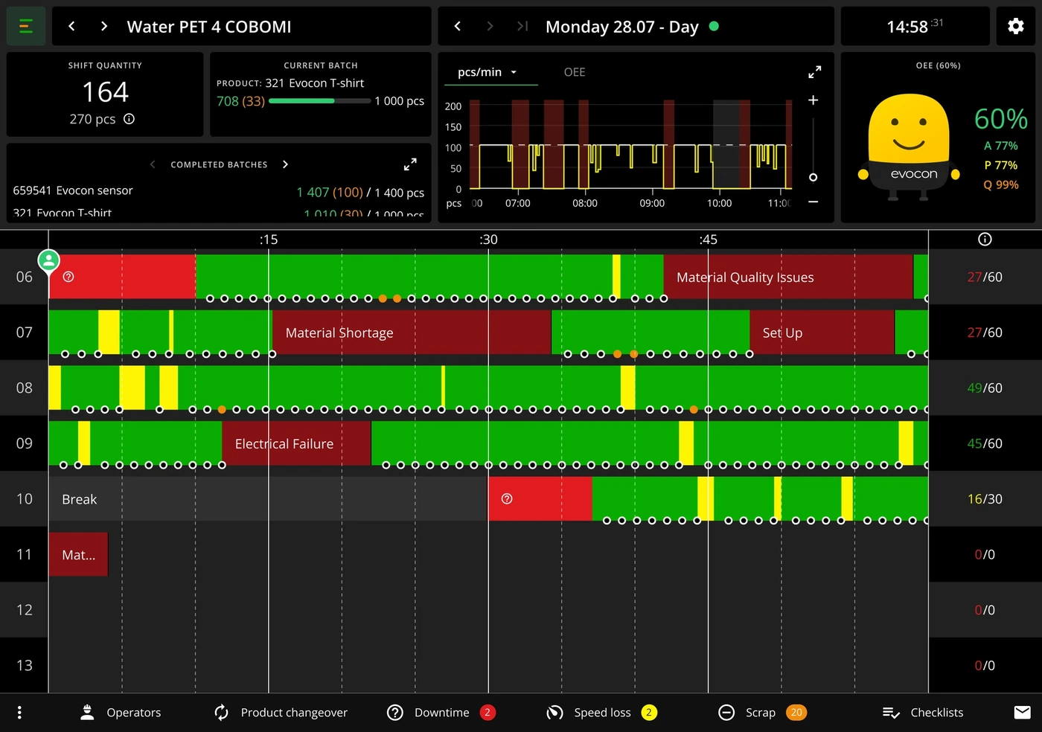Open the timeline info icon
Image resolution: width=1042 pixels, height=732 pixels.
(x=985, y=239)
